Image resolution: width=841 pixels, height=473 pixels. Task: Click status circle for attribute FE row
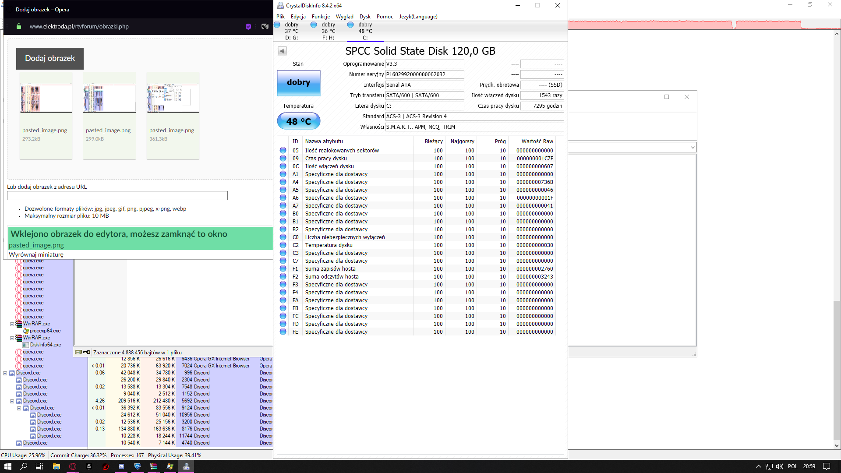[283, 332]
